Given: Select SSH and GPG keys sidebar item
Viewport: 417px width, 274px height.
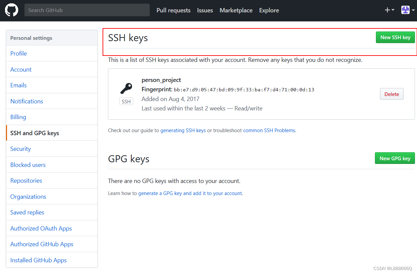Looking at the screenshot, I should pyautogui.click(x=52, y=133).
